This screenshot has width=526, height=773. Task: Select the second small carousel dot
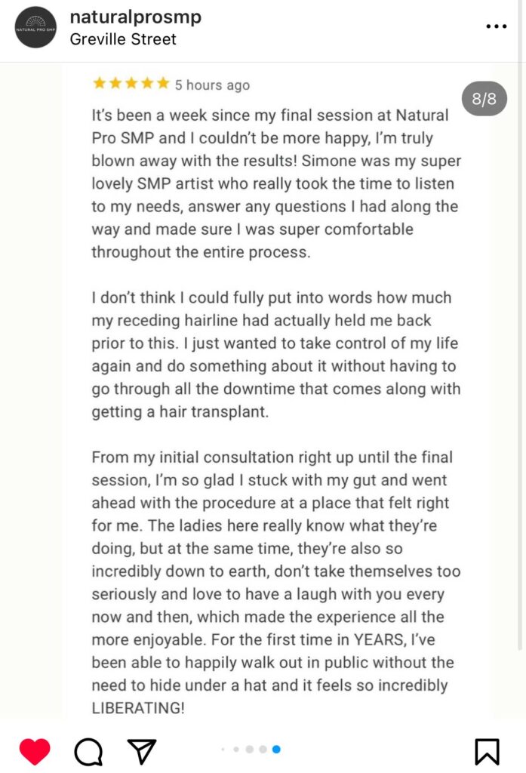tap(236, 750)
